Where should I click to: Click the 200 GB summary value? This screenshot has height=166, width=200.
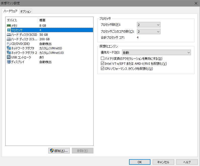[x=45, y=39]
